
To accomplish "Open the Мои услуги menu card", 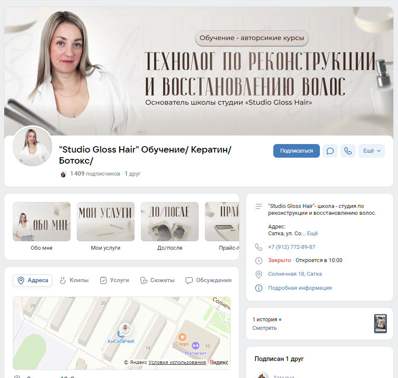I will (105, 226).
